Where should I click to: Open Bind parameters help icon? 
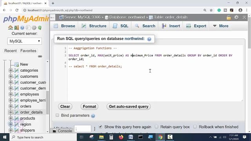(x=93, y=116)
